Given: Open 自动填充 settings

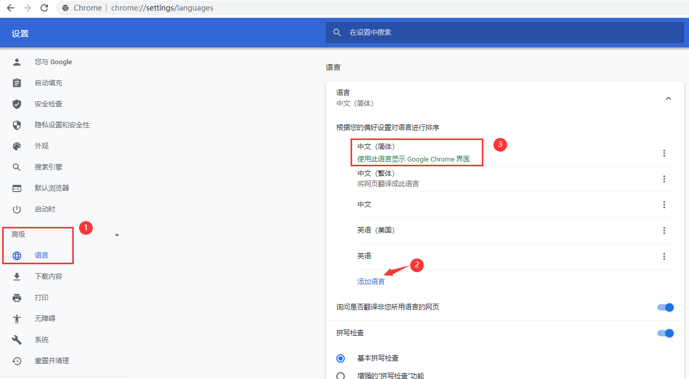Looking at the screenshot, I should coord(48,83).
